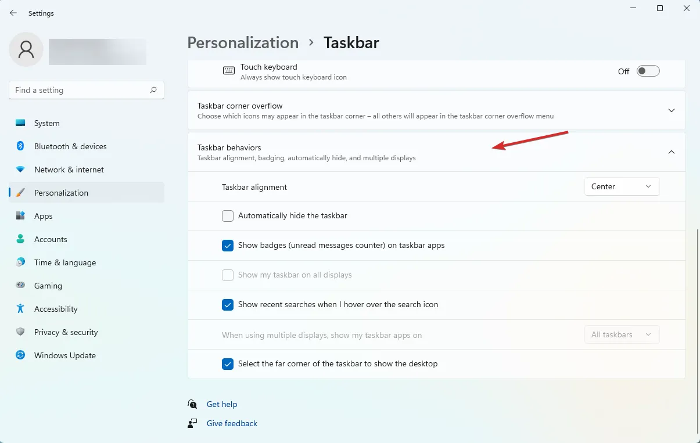This screenshot has width=700, height=443.
Task: Open the Taskbar alignment Center dropdown
Action: pyautogui.click(x=621, y=186)
